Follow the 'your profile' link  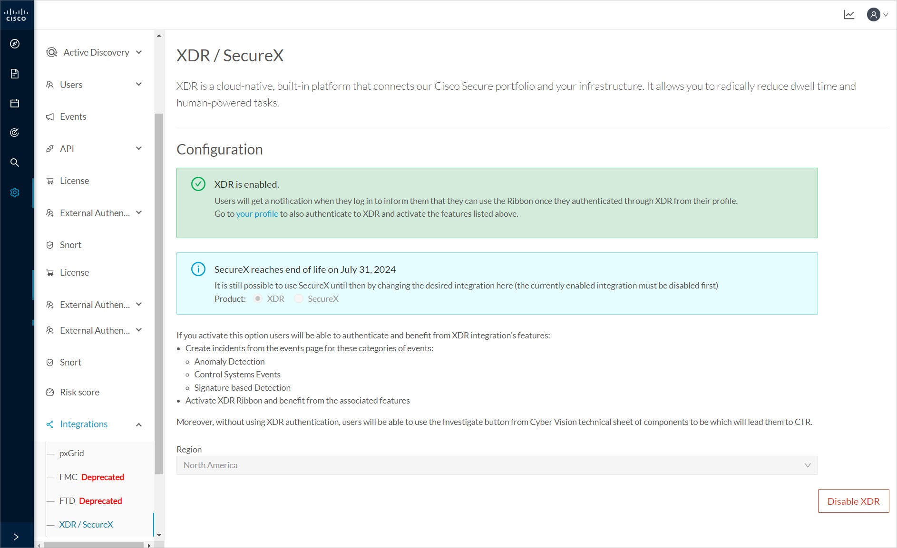click(x=257, y=214)
